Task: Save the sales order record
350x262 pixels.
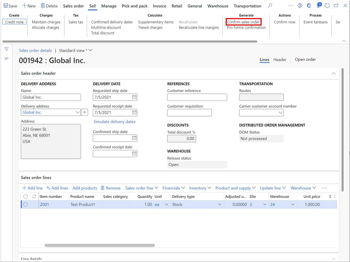Action: [10, 6]
